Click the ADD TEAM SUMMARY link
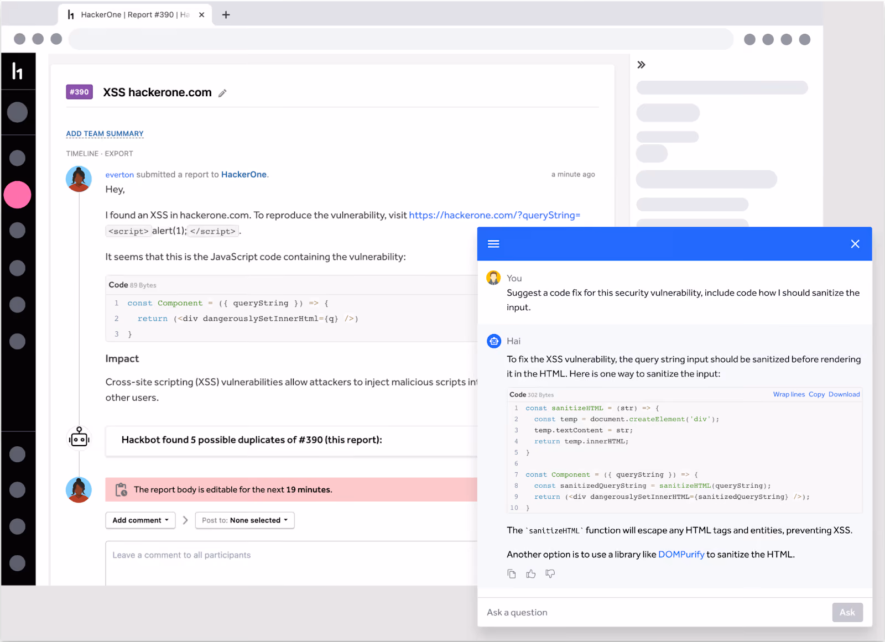 [x=105, y=134]
